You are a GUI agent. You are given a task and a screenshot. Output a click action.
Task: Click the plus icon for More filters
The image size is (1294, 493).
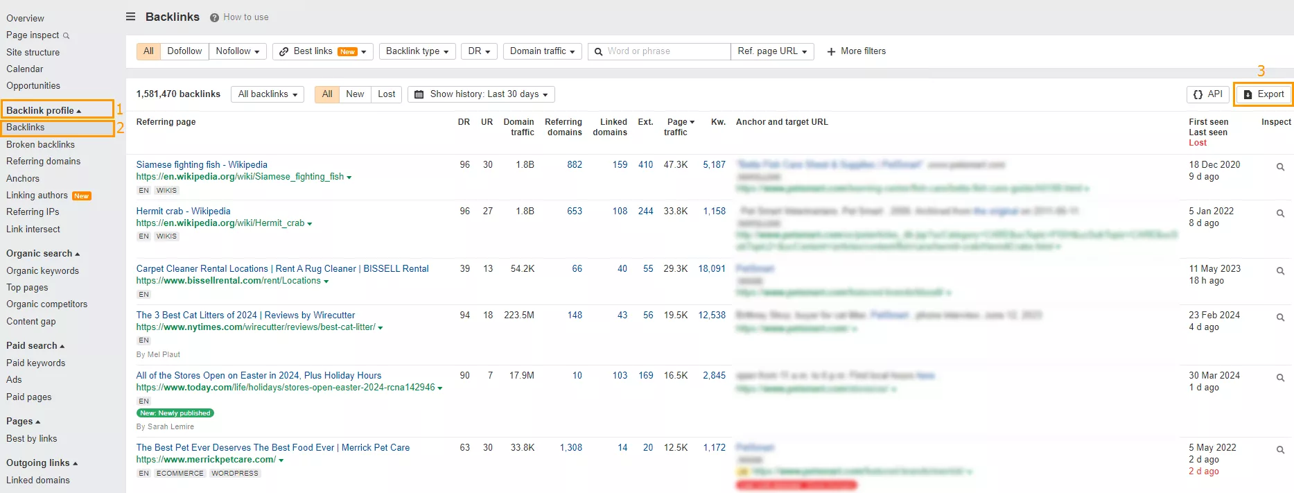831,51
